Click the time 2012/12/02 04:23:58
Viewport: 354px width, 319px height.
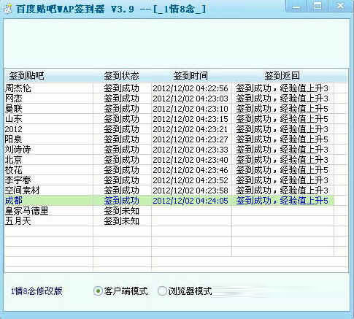tap(191, 191)
